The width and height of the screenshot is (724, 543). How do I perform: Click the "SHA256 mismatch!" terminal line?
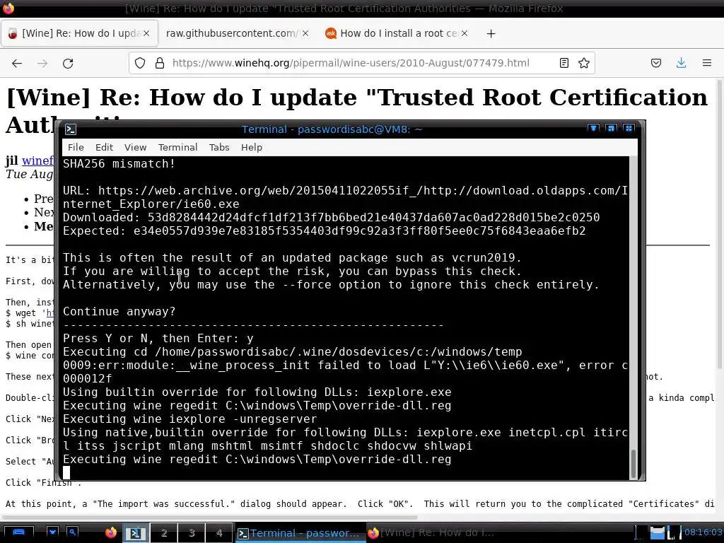click(119, 163)
